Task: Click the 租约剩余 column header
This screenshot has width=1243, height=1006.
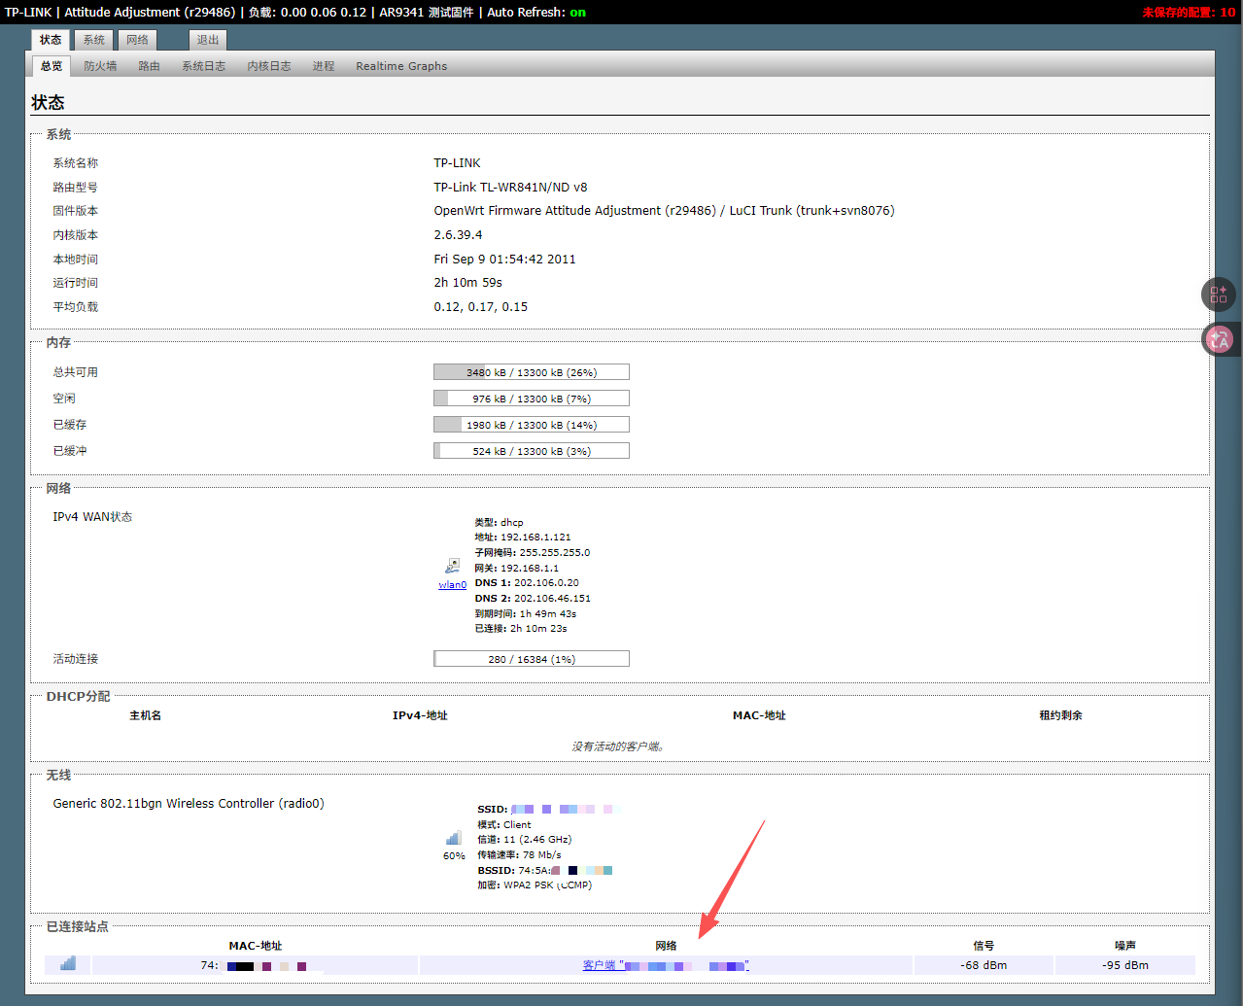Action: pyautogui.click(x=1060, y=715)
